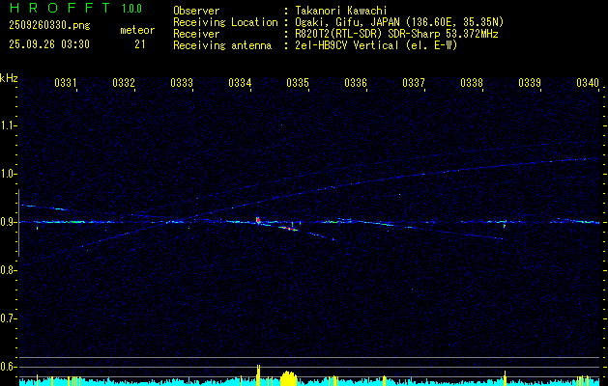
Task: Click the timestamp 25.09.26 03:30
Action: pos(49,44)
